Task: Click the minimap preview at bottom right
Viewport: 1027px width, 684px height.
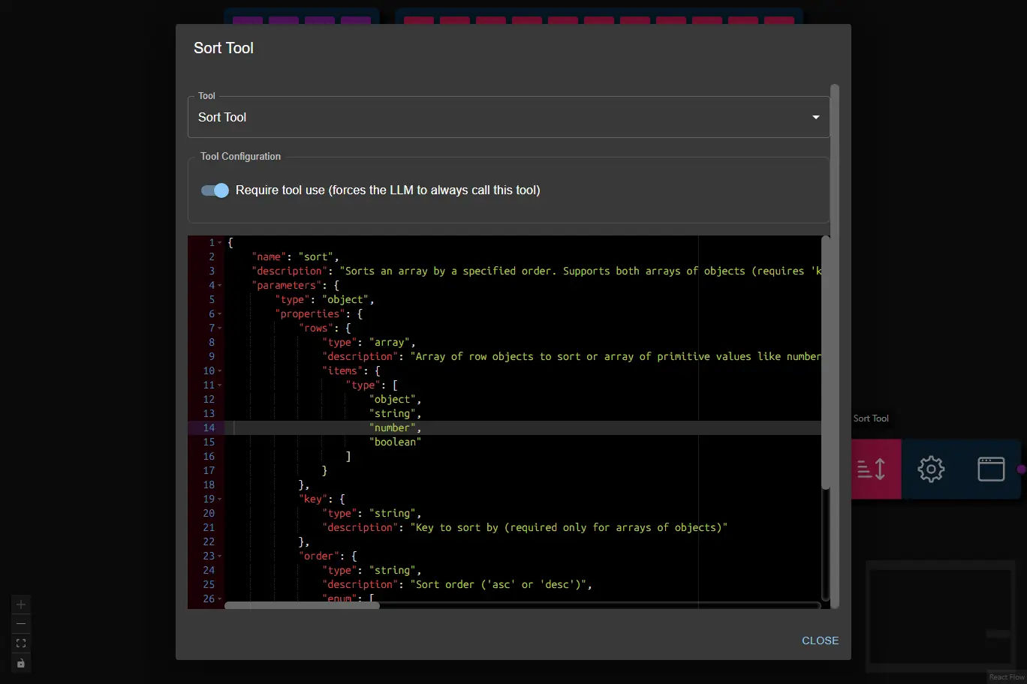Action: coord(940,616)
